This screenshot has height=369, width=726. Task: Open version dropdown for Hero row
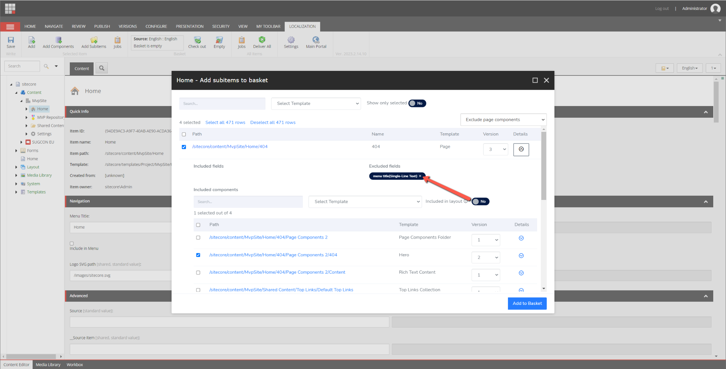[486, 257]
